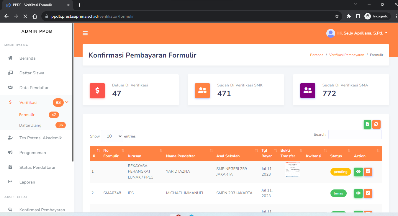Verify YARID IAZNA payment with check button
This screenshot has height=216, width=398.
(368, 172)
